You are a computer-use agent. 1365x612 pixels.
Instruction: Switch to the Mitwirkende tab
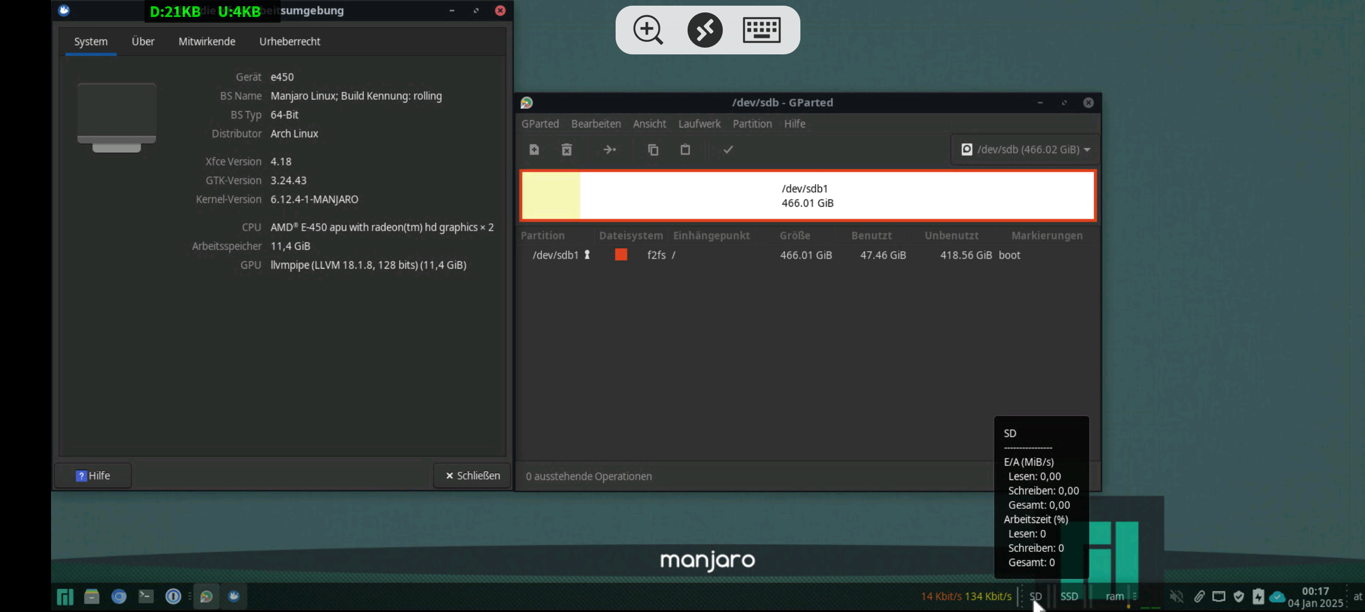[x=206, y=41]
